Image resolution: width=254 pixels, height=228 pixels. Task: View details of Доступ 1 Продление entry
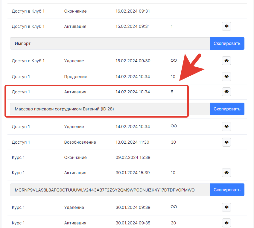tap(226, 77)
